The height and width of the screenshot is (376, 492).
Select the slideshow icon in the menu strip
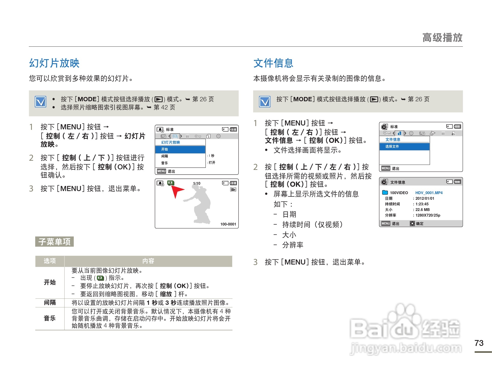175,136
